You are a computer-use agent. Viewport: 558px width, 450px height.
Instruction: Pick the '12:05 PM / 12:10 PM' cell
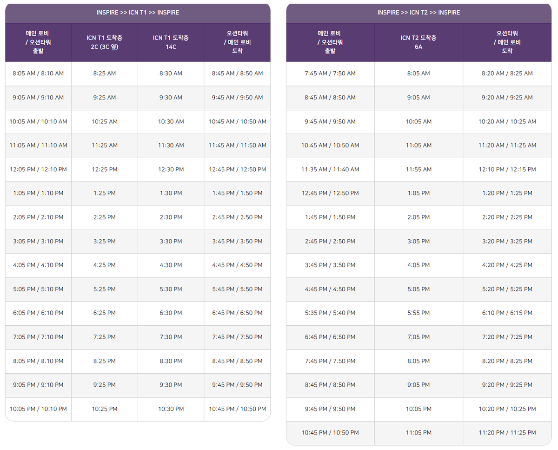coord(38,169)
